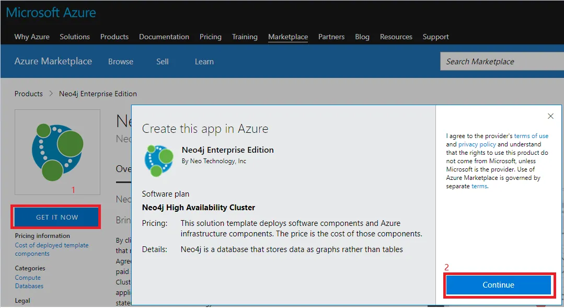Close the Create this app dialog
Viewport: 564px width, 308px height.
[x=550, y=116]
